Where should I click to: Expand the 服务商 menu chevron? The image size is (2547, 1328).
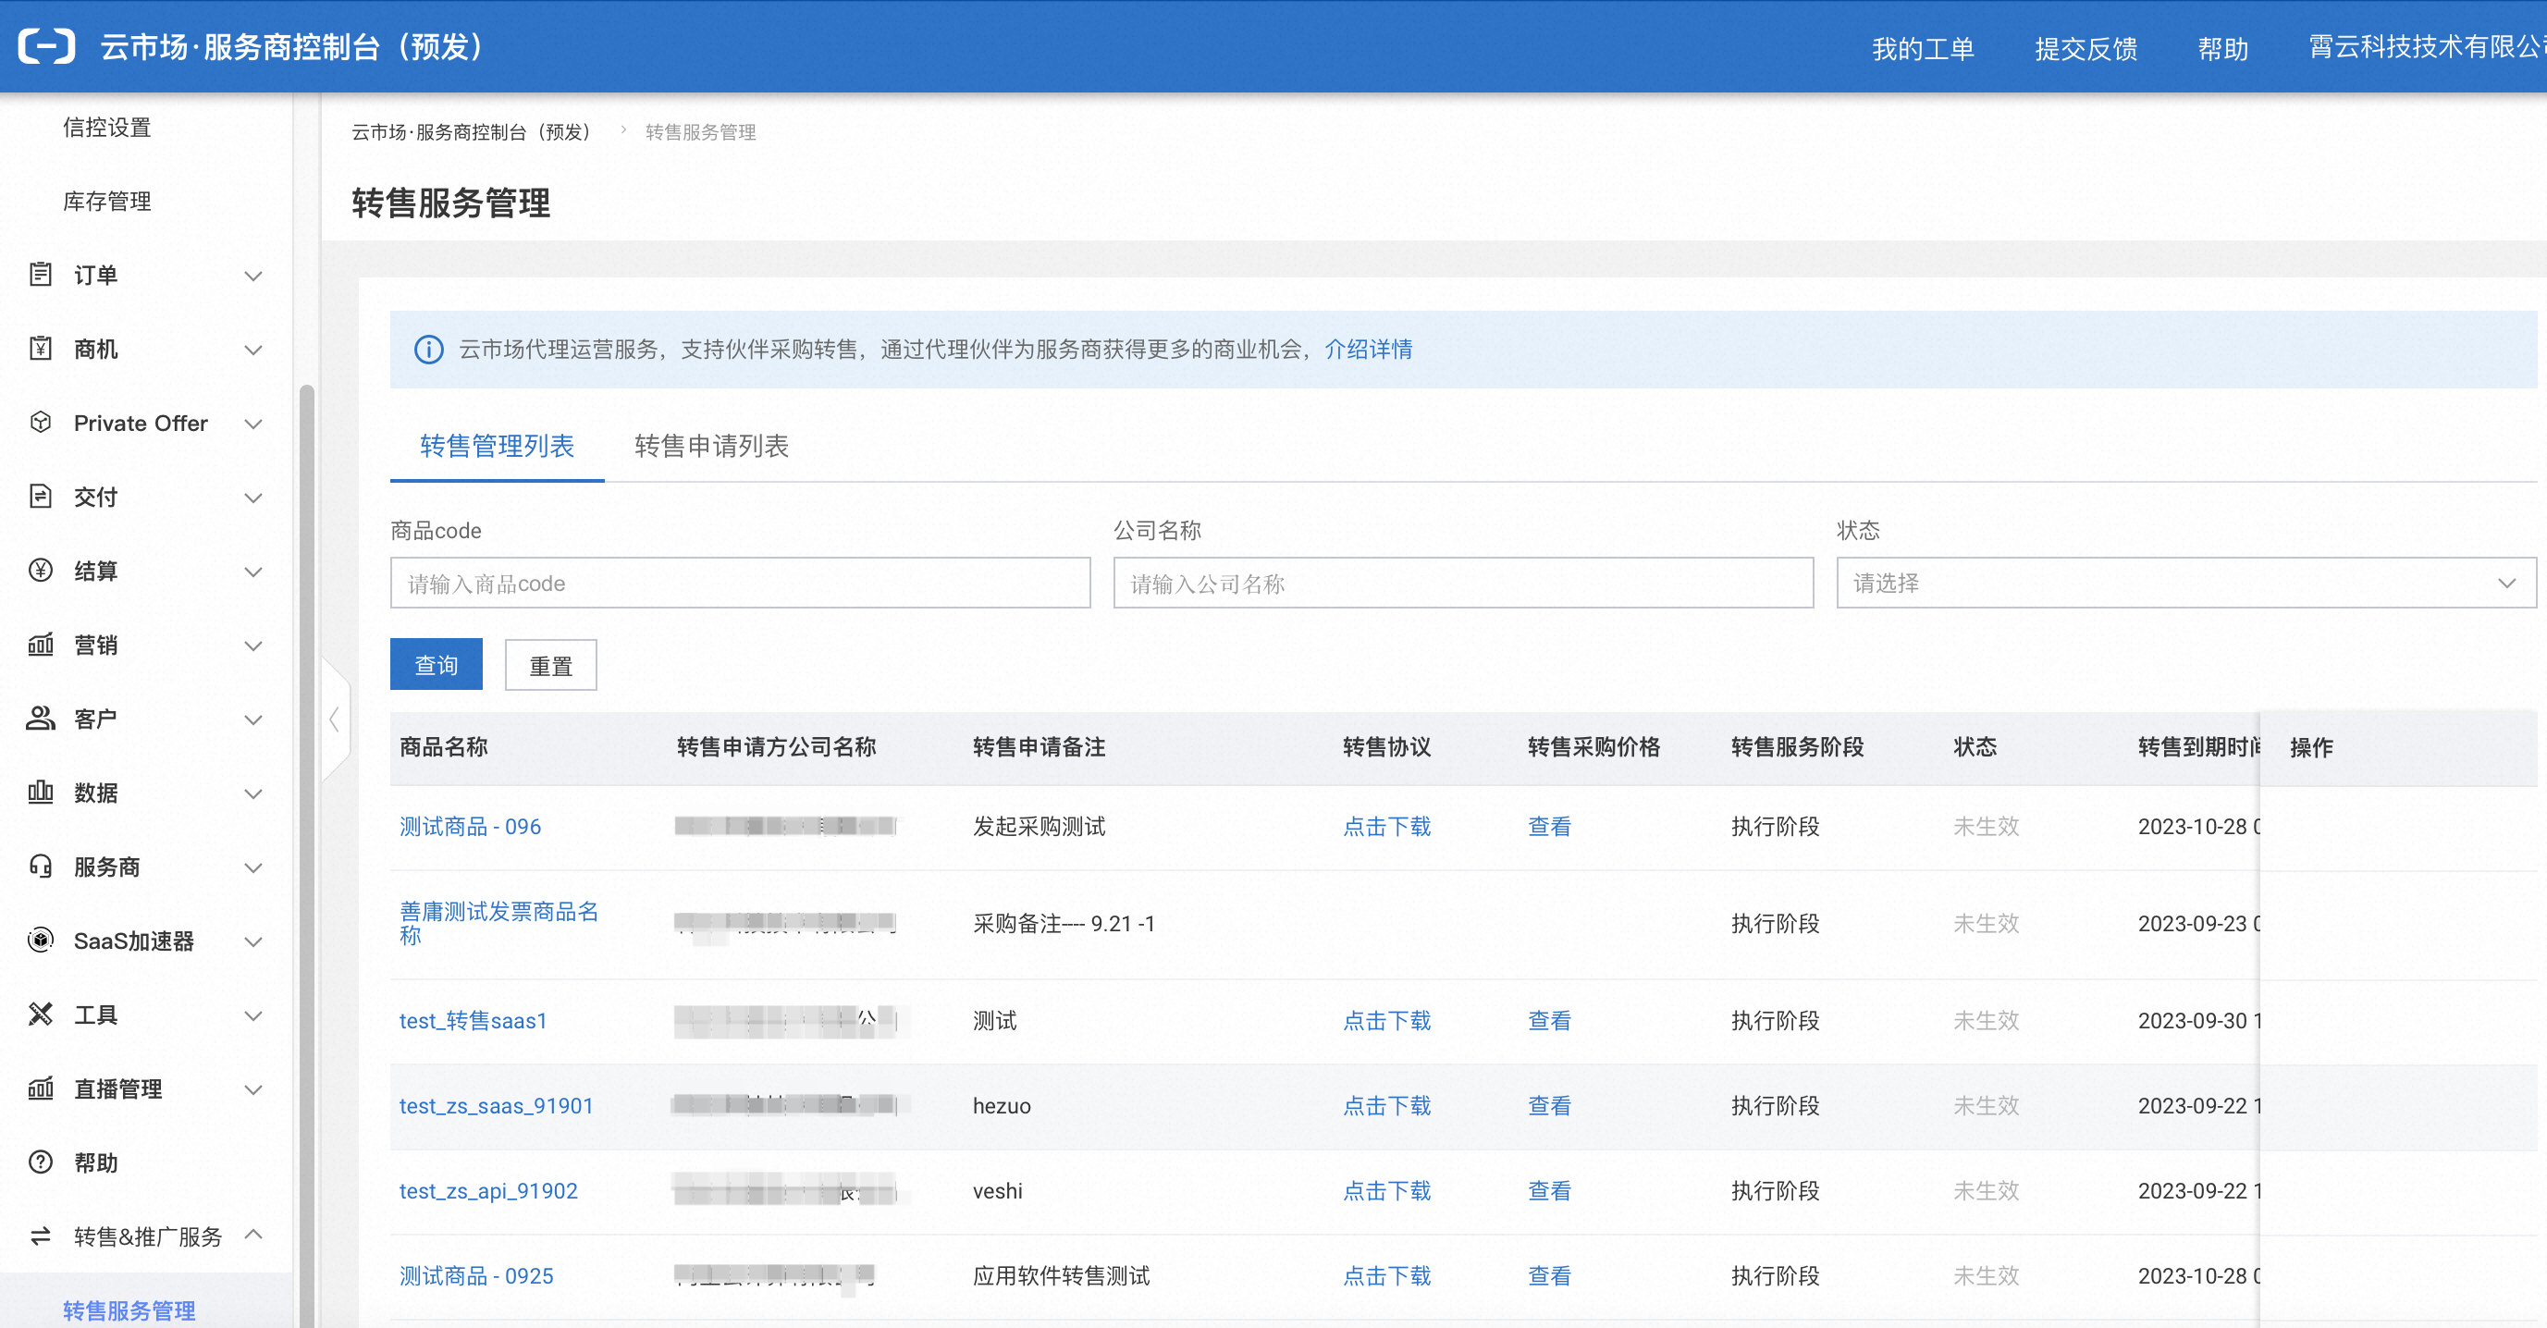[253, 867]
